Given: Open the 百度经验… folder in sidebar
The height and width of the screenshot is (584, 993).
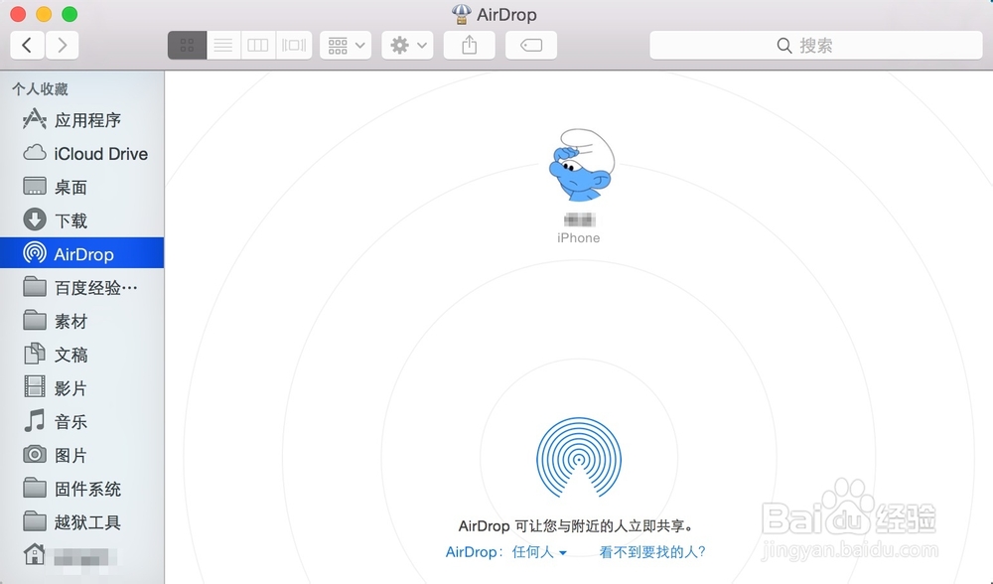Looking at the screenshot, I should pyautogui.click(x=81, y=288).
